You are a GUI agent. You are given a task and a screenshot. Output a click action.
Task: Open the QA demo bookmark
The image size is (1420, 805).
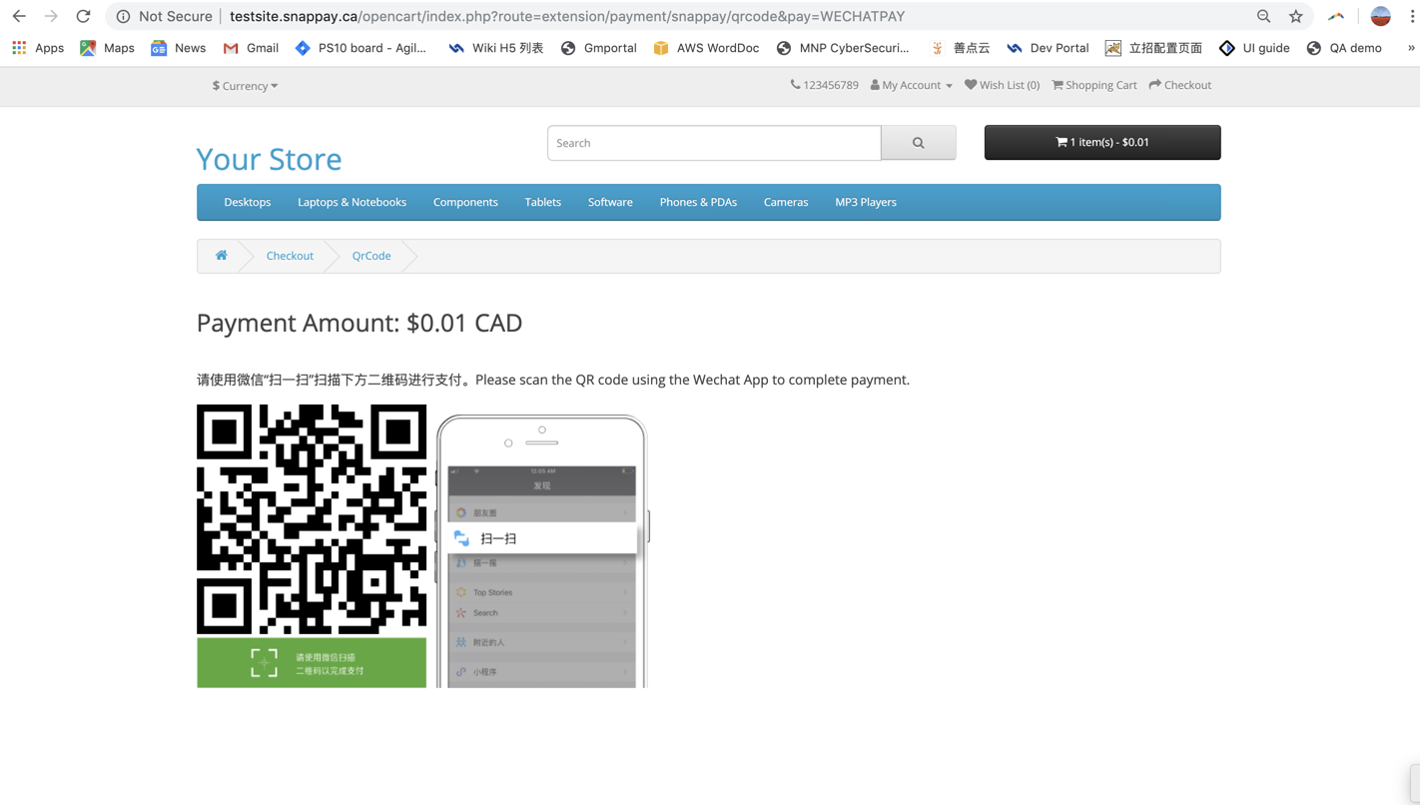pyautogui.click(x=1344, y=48)
